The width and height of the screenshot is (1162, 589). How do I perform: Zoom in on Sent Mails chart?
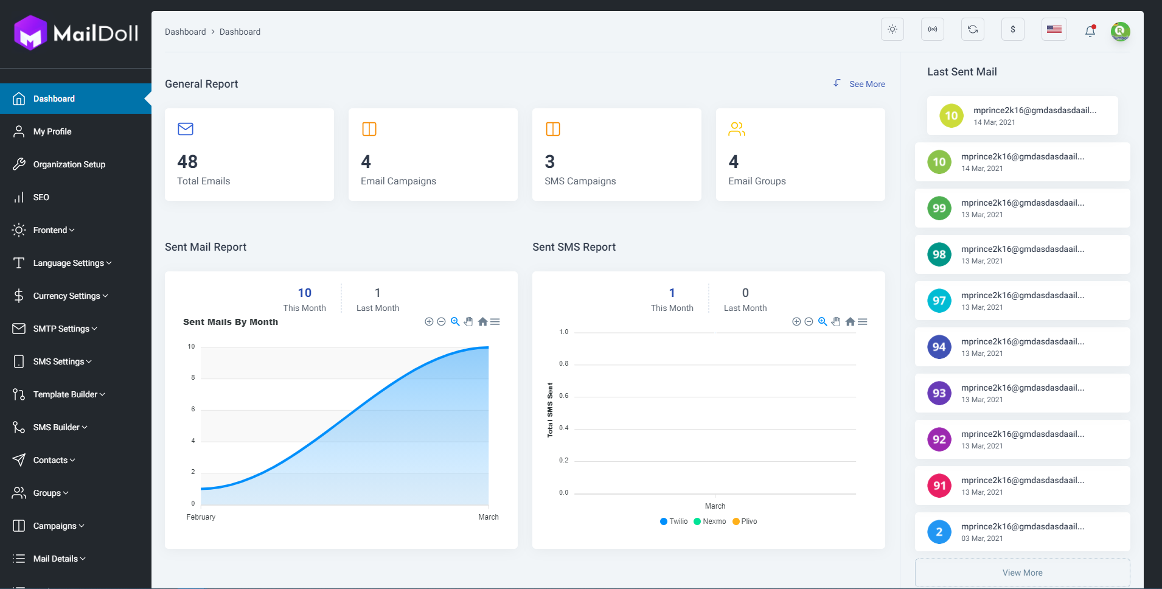[429, 322]
